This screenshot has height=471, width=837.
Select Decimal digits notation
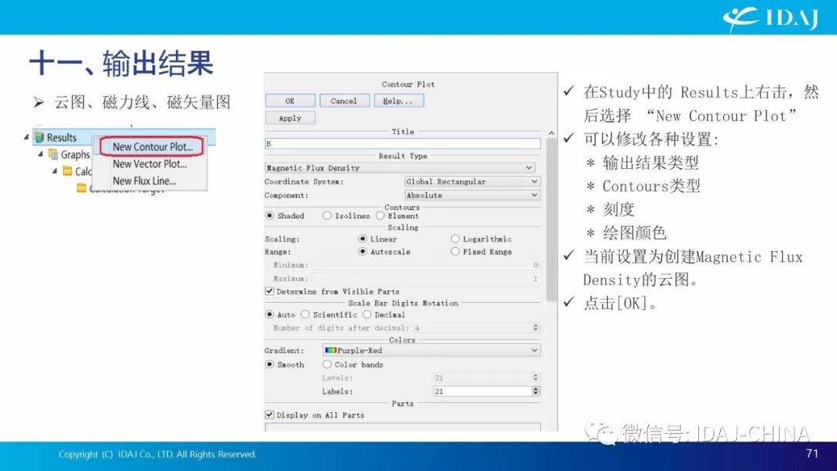(x=367, y=315)
